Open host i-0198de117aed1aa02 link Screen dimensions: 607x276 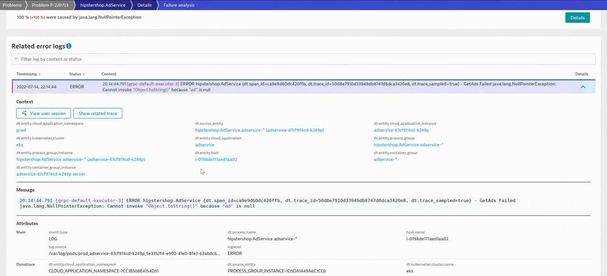pyautogui.click(x=216, y=159)
